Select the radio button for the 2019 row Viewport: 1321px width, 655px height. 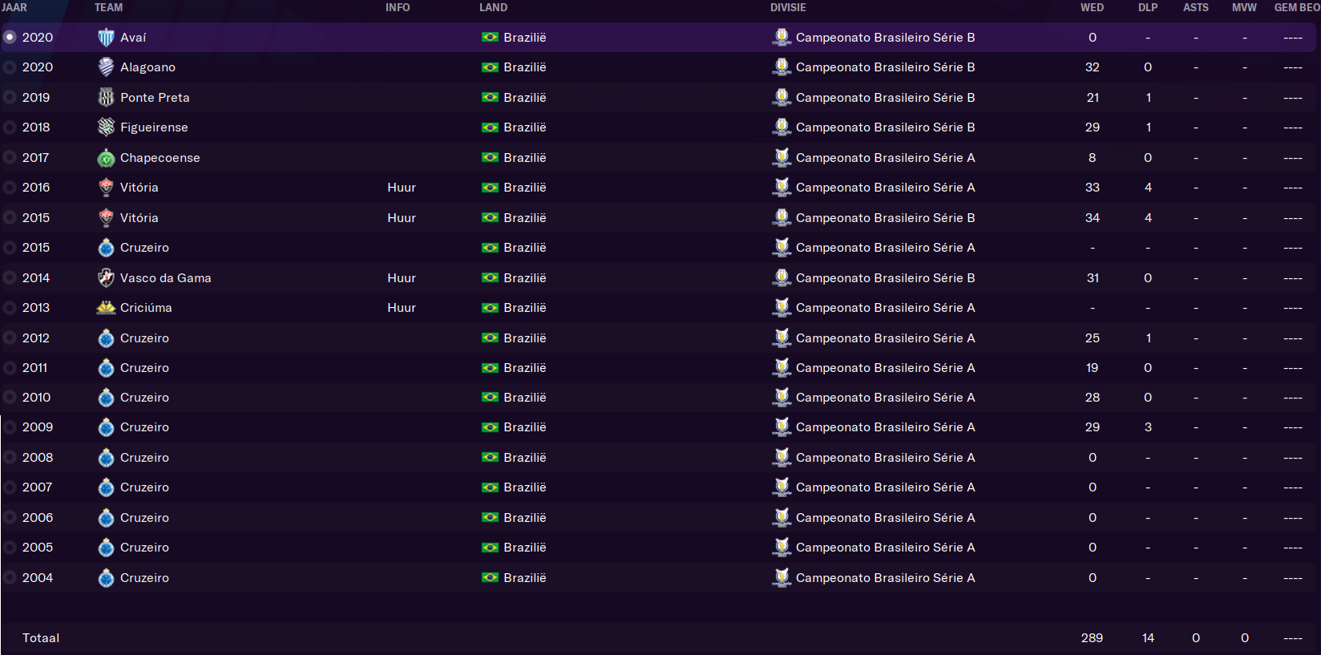10,98
